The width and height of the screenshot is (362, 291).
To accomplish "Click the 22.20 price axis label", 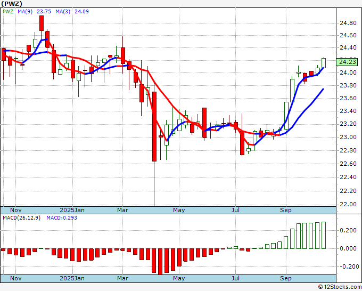I will 348,191.
